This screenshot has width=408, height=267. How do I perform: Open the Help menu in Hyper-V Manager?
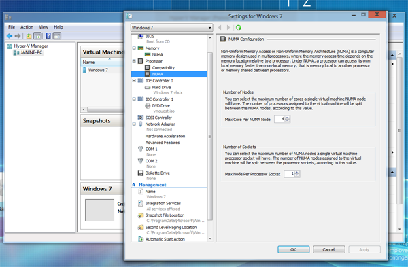point(58,27)
